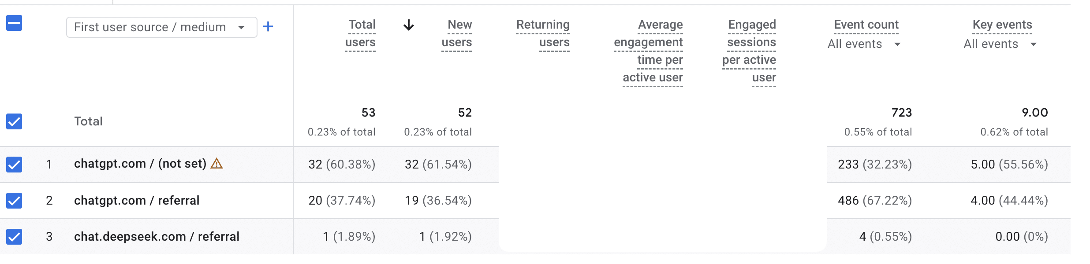Uncheck the Total row checkbox
The height and width of the screenshot is (264, 1090).
click(14, 121)
